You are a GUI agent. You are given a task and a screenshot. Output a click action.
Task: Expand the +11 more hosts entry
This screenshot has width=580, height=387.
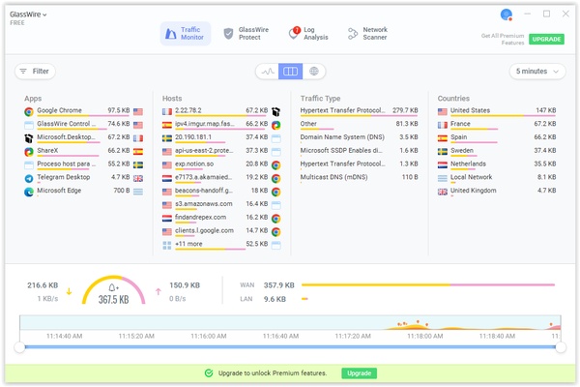221,245
